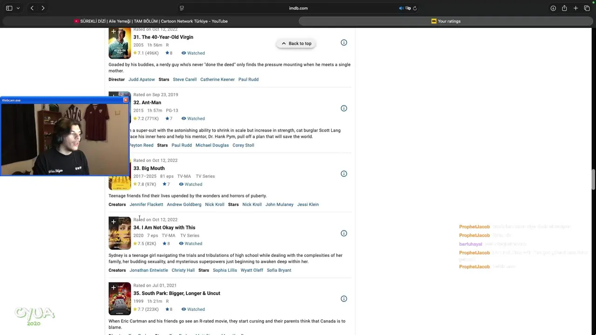Open director Judd Apatow's page
Screen dimensions: 596x335
142,80
